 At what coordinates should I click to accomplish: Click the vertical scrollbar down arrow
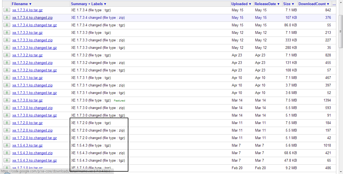pyautogui.click(x=341, y=172)
